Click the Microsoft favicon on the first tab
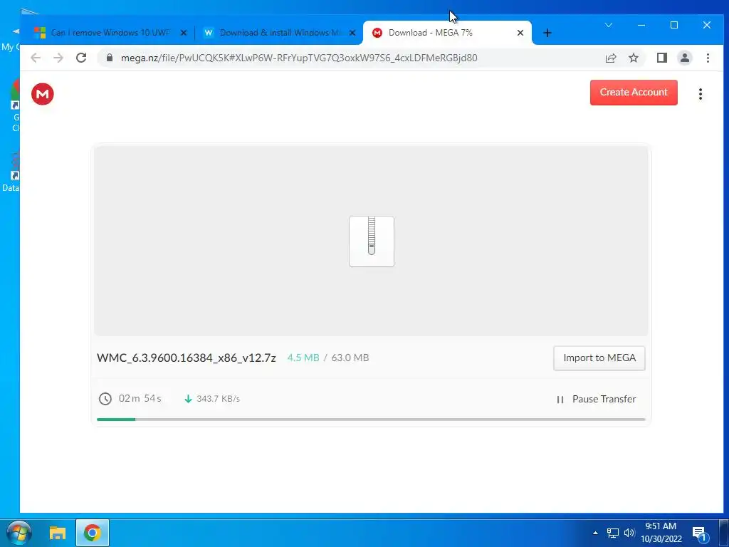 click(40, 33)
